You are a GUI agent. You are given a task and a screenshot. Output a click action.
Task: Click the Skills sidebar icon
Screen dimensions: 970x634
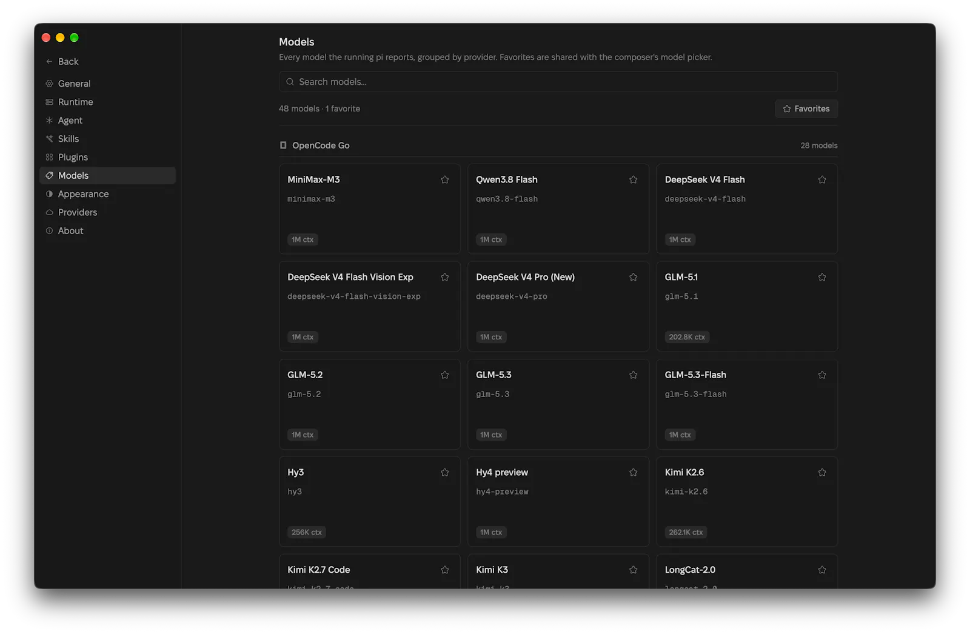pos(49,139)
